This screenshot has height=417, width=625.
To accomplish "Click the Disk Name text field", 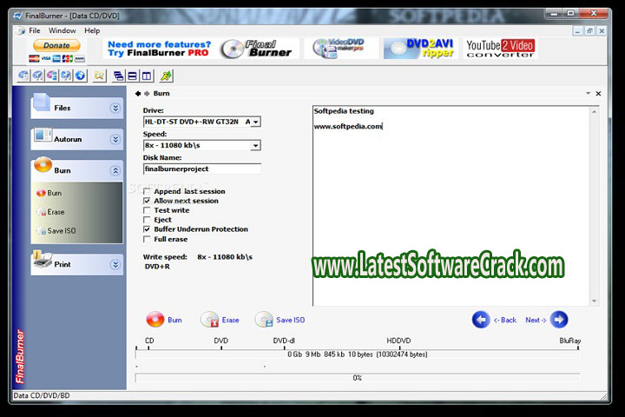I will 201,169.
